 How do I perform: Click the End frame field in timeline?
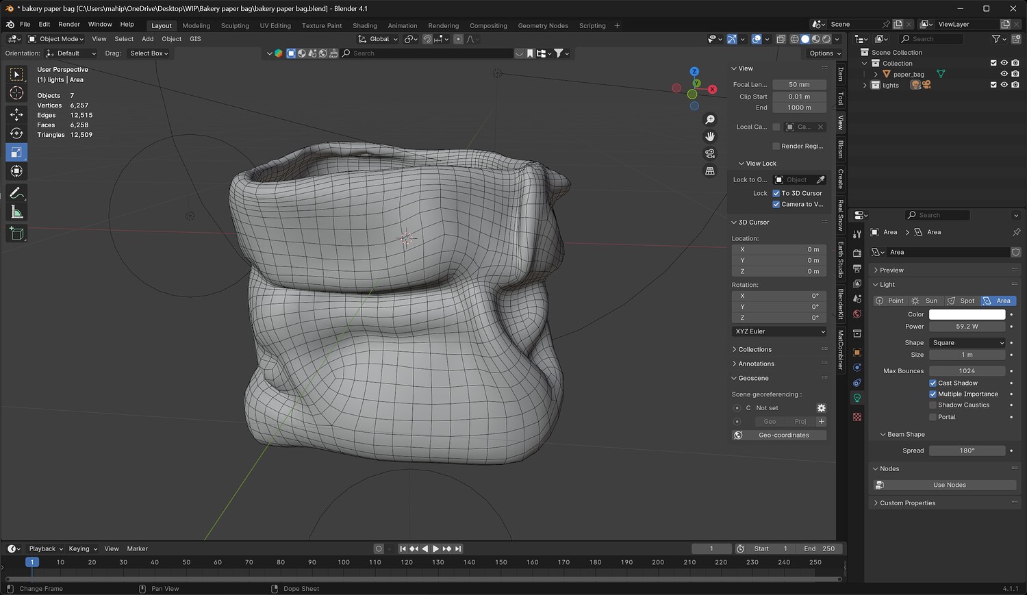pyautogui.click(x=820, y=548)
